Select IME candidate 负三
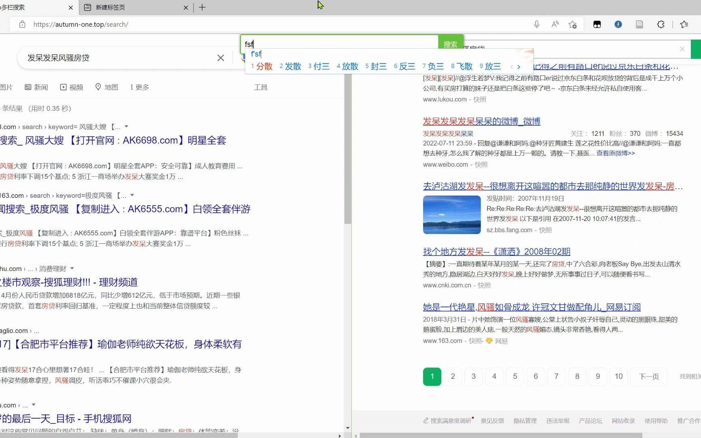701x438 pixels. click(433, 67)
